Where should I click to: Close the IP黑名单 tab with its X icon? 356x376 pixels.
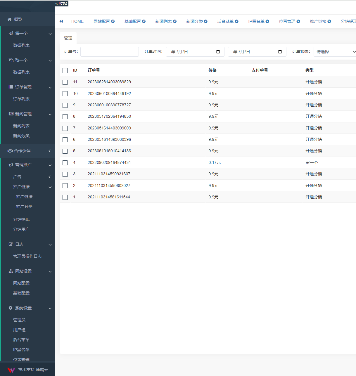coord(267,21)
